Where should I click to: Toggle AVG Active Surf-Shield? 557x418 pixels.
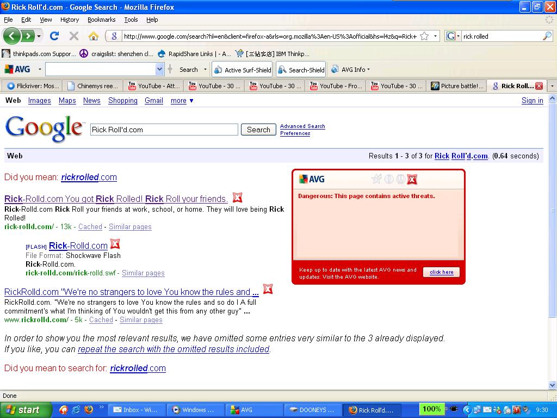pyautogui.click(x=243, y=70)
